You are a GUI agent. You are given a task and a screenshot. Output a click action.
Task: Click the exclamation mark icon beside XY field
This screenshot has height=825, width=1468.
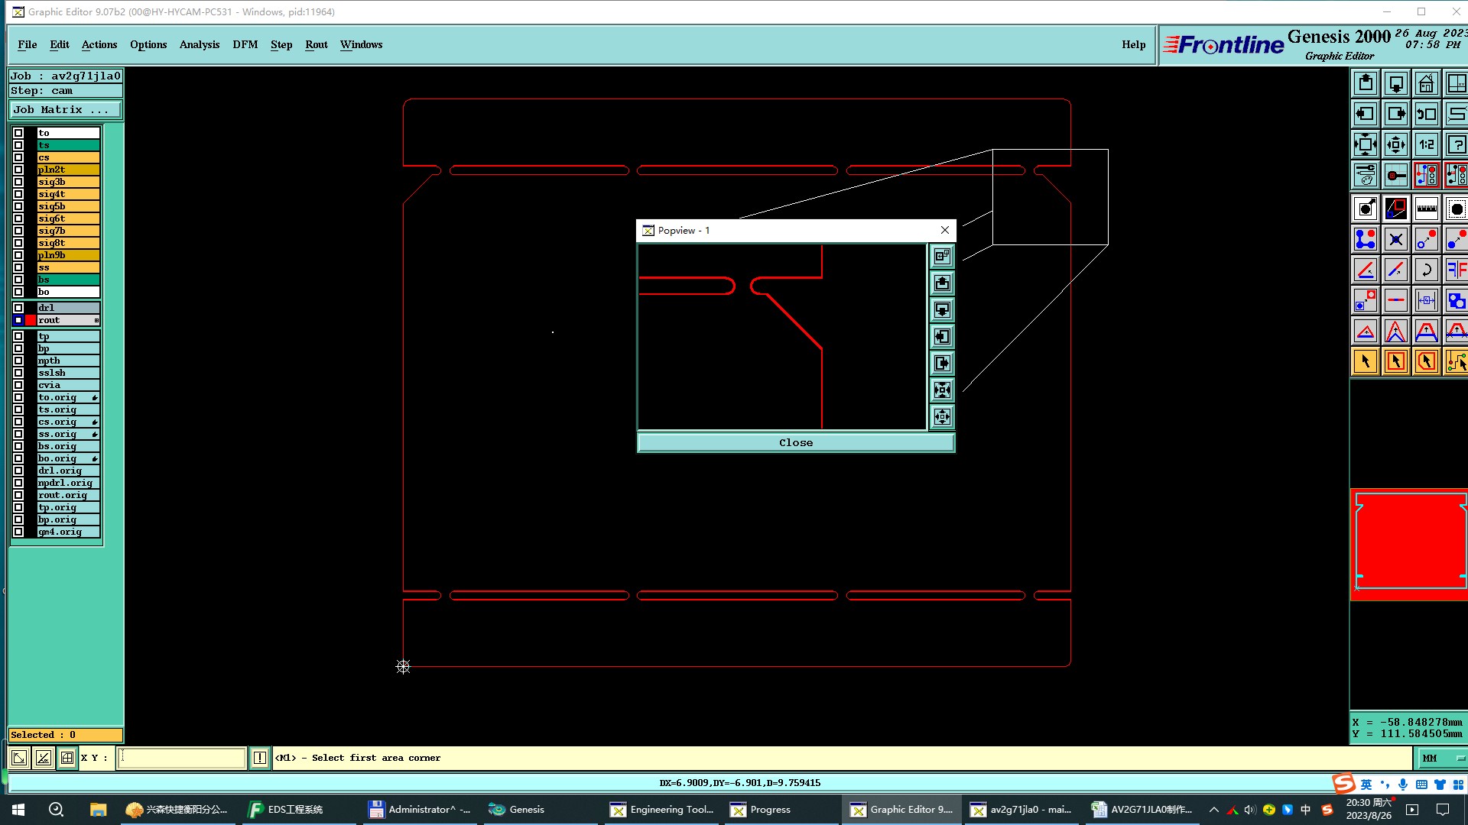[x=260, y=758]
